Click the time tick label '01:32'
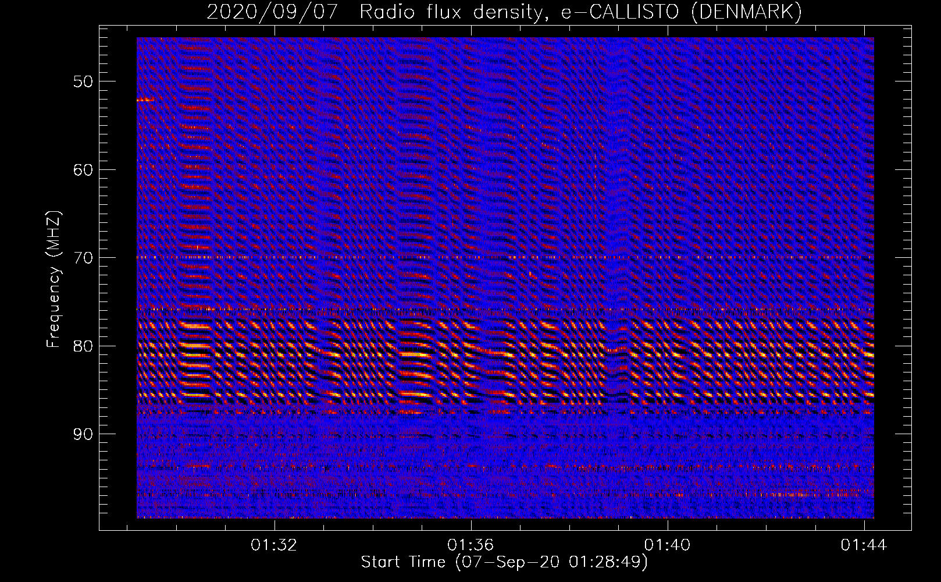The height and width of the screenshot is (582, 941). coord(274,545)
